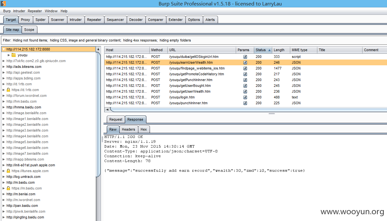Expand the hm.baidu.com tree node
Viewport: 387px width, 221px height.
[4, 101]
